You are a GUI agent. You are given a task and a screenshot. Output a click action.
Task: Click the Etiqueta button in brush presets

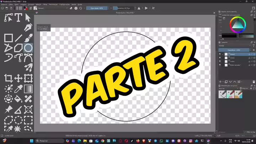244,89
